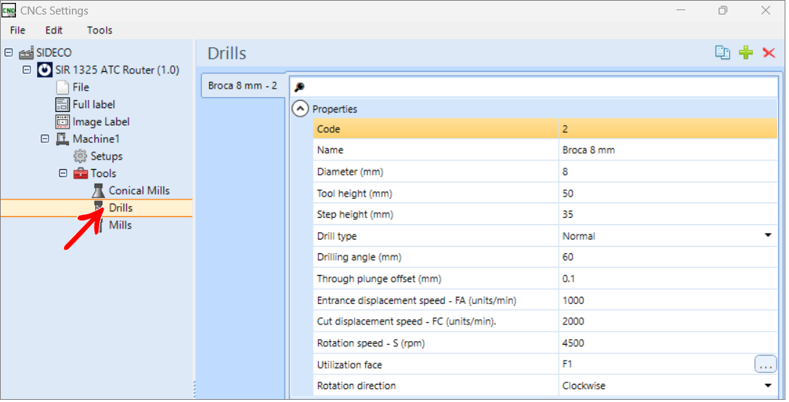The height and width of the screenshot is (402, 789).
Task: Click the CNC app icon in title bar
Action: pos(9,10)
